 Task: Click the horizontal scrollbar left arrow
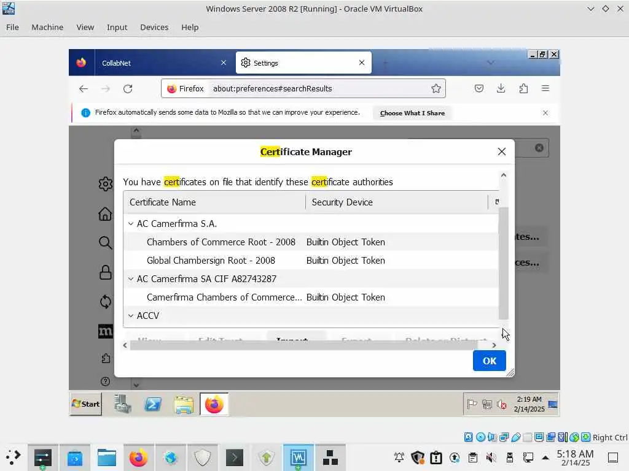(x=125, y=345)
